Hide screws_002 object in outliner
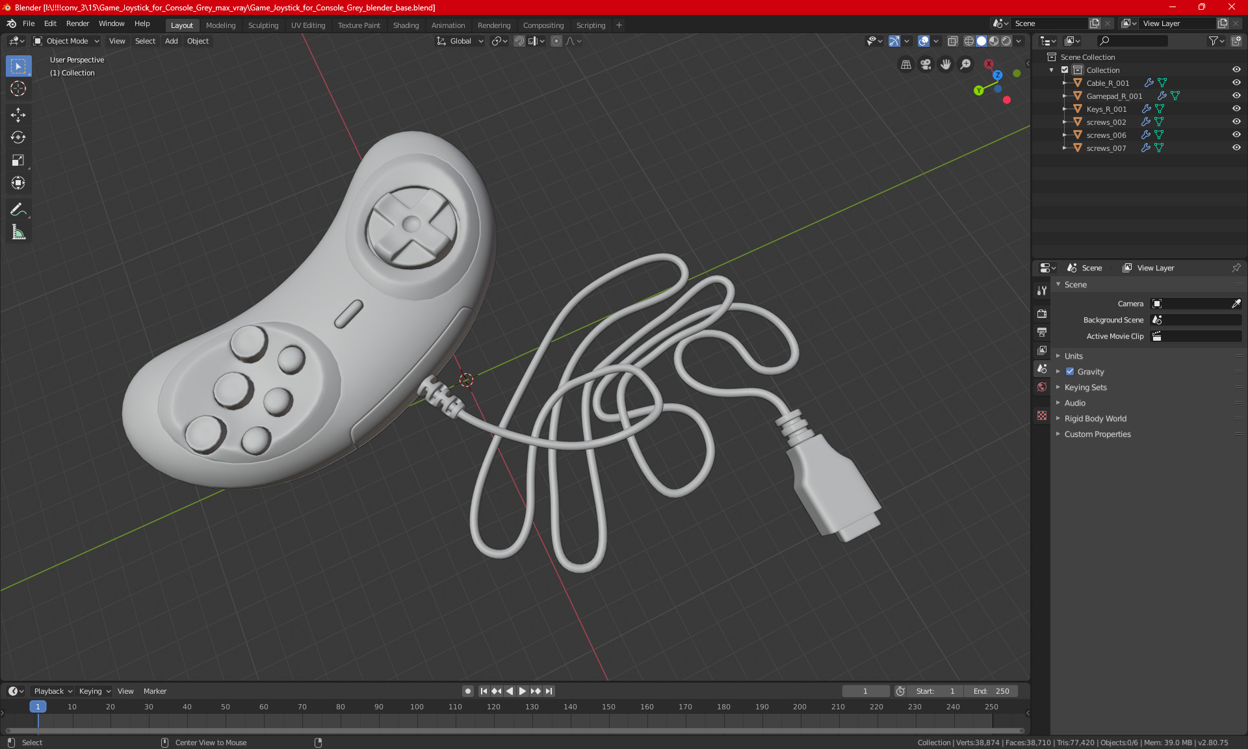Viewport: 1248px width, 749px height. 1236,122
